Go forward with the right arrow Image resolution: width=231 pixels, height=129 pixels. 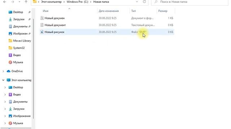[13, 2]
